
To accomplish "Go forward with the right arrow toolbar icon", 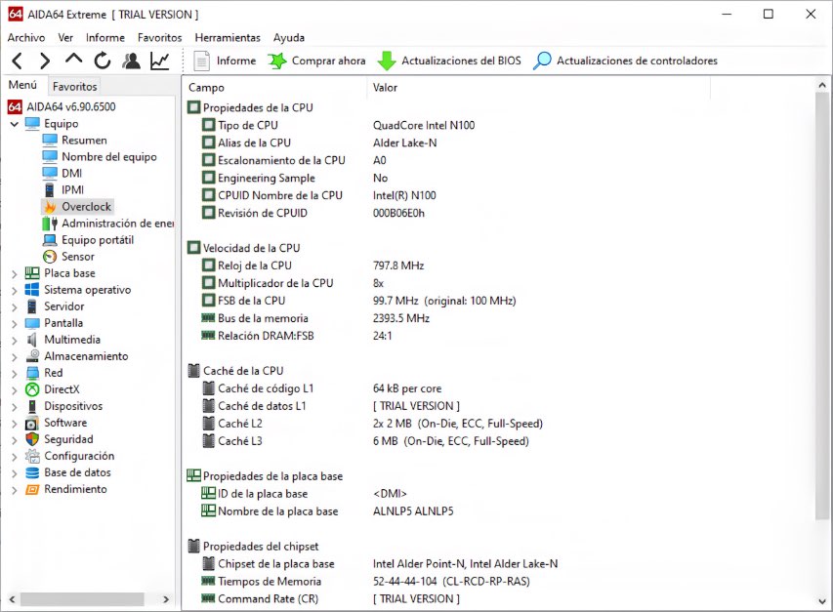I will pyautogui.click(x=45, y=61).
